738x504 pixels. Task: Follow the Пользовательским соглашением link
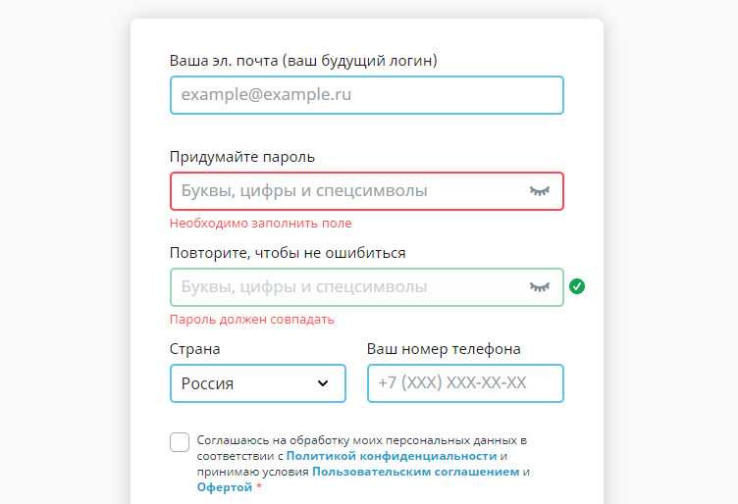pyautogui.click(x=415, y=472)
